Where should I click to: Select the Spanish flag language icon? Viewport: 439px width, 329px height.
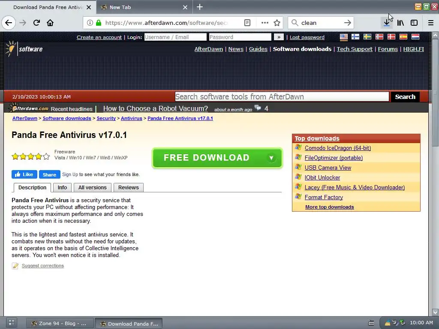click(x=403, y=37)
